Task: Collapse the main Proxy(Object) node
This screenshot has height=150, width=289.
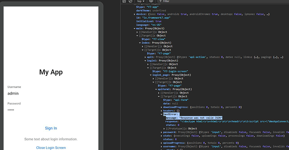Action: [x=134, y=28]
